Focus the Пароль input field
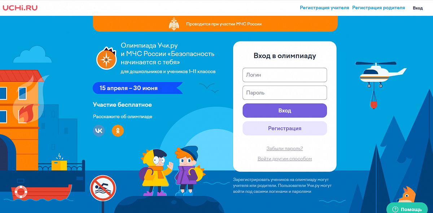The height and width of the screenshot is (213, 433). 285,93
